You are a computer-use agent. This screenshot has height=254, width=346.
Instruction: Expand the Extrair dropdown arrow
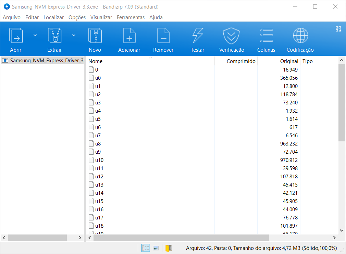74,35
